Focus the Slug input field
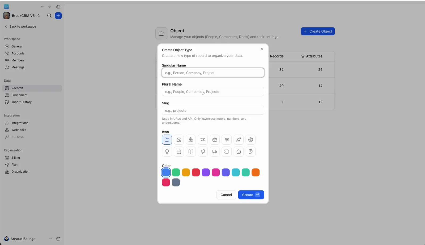This screenshot has width=425, height=245. (x=213, y=110)
